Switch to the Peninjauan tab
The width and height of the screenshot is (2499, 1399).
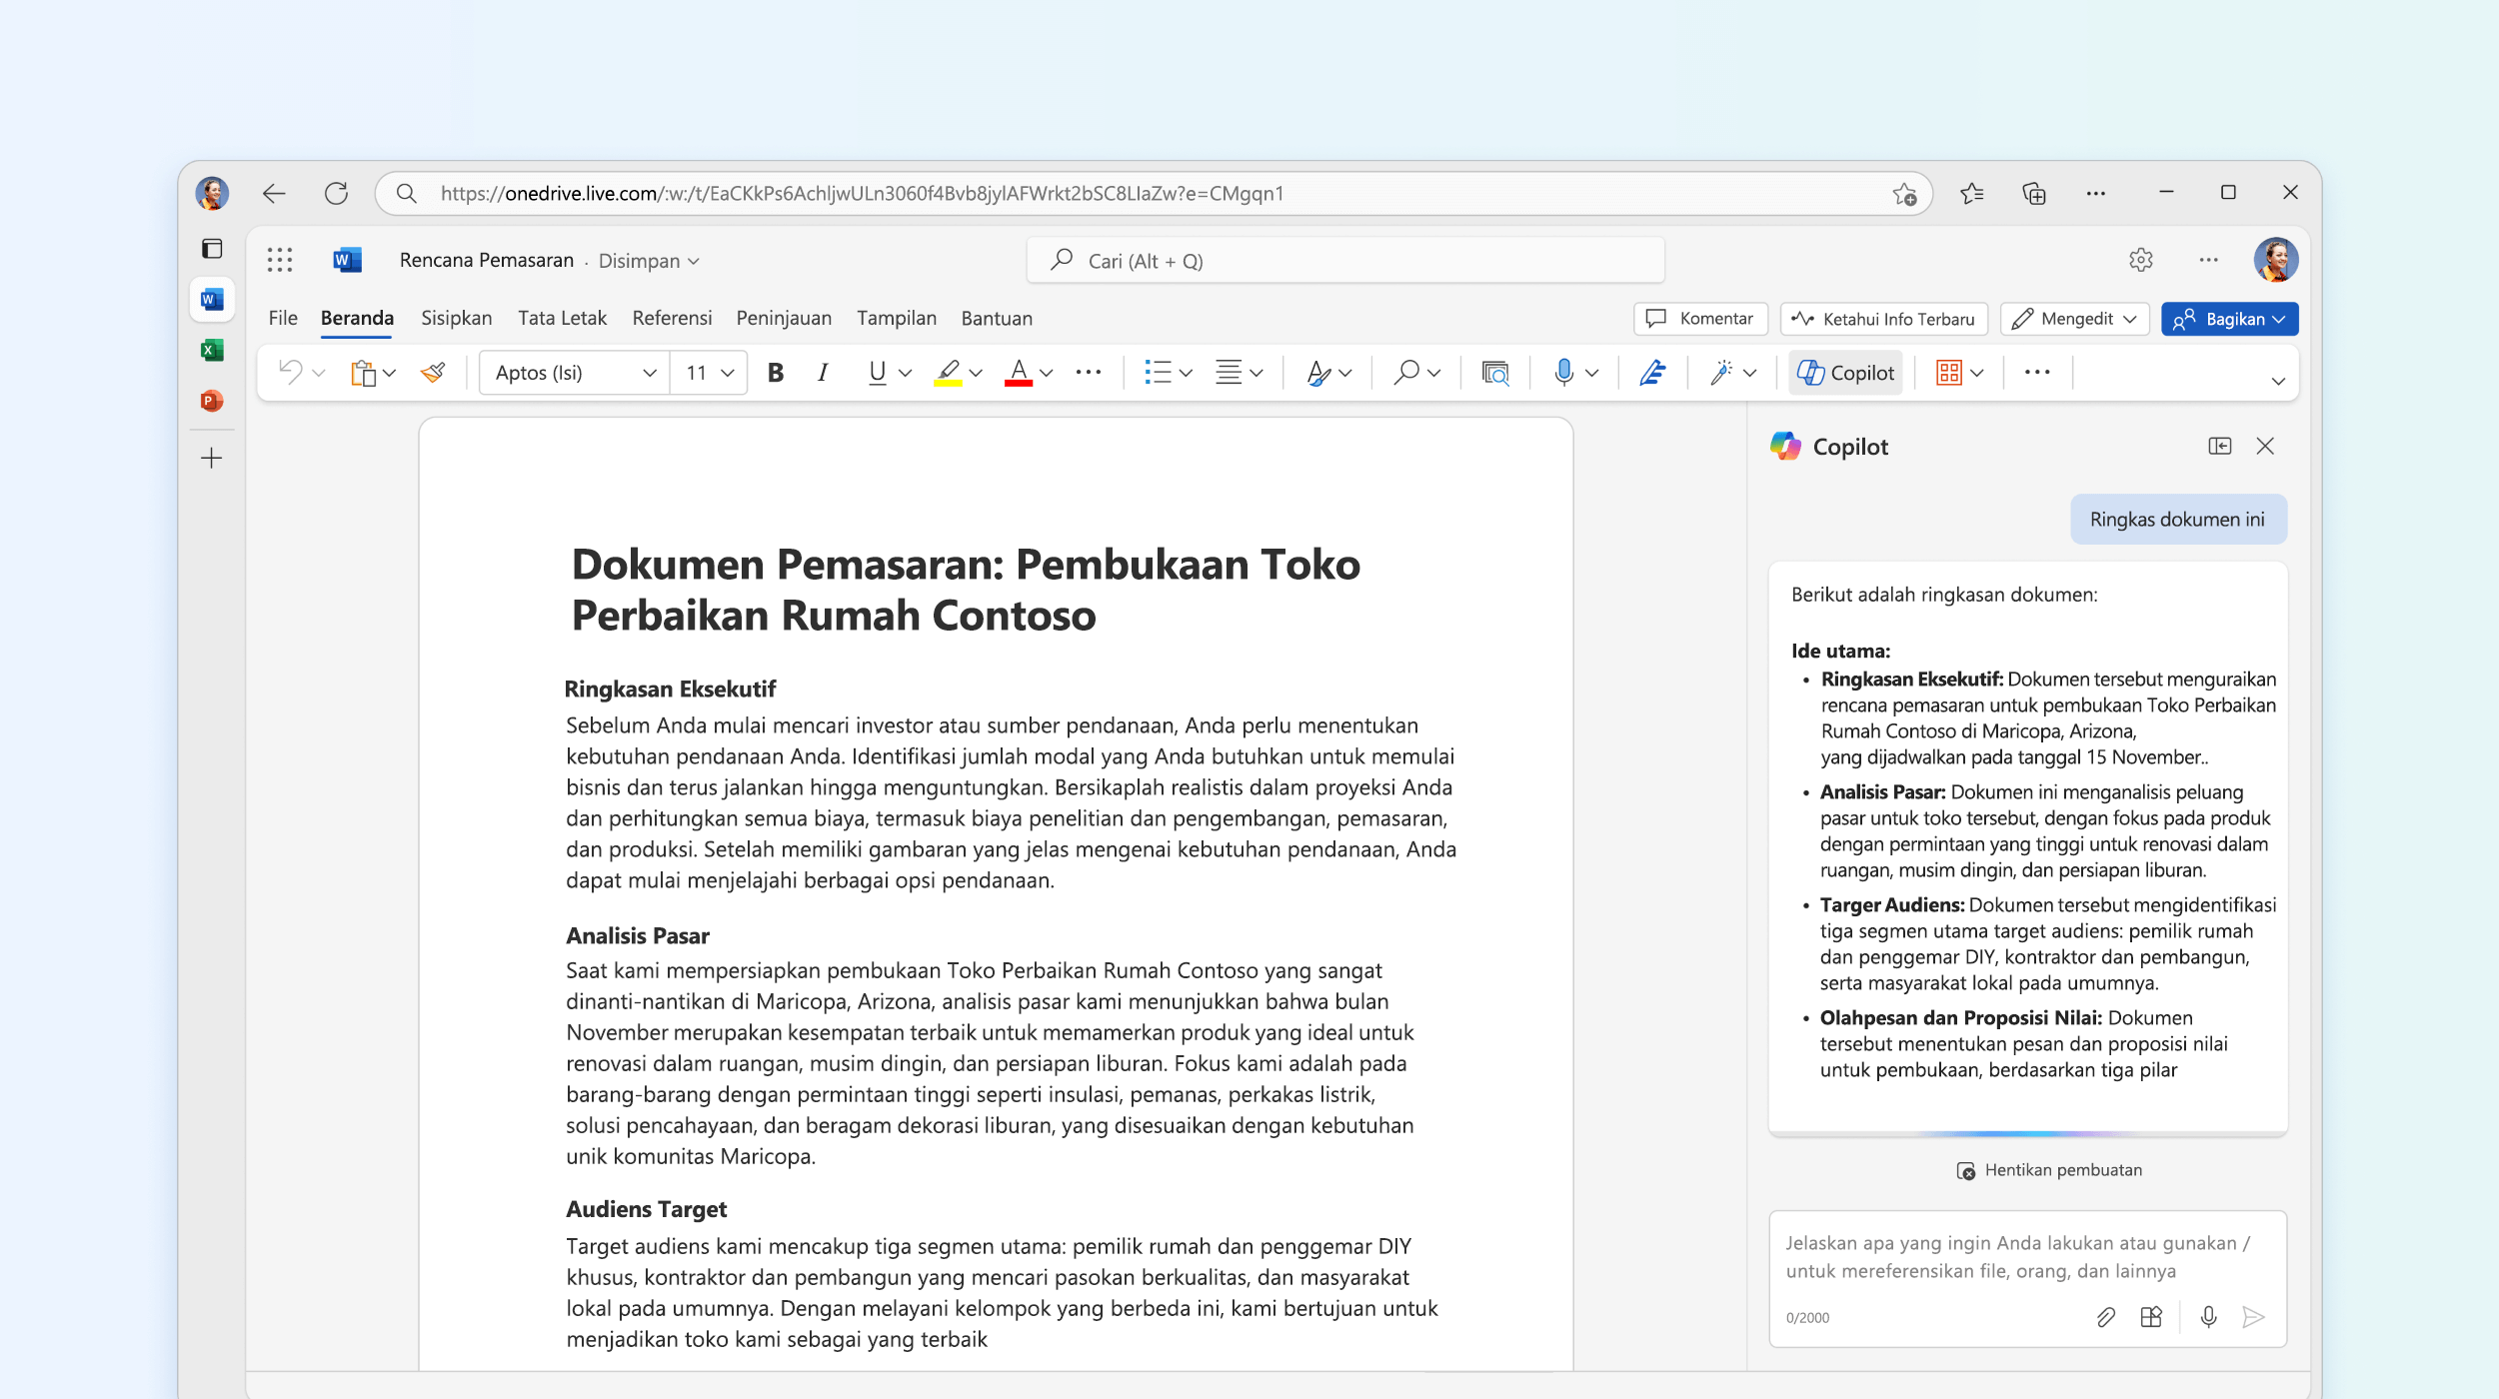(x=784, y=318)
